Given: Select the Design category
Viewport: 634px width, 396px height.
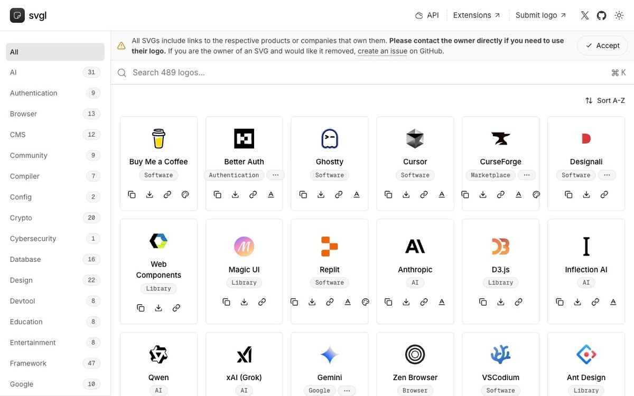Looking at the screenshot, I should [x=55, y=280].
